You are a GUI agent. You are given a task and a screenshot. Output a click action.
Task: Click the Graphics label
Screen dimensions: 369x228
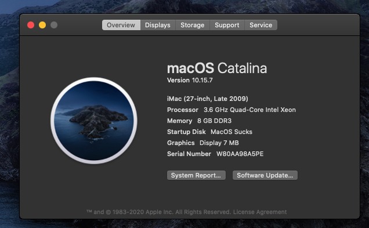(x=181, y=143)
